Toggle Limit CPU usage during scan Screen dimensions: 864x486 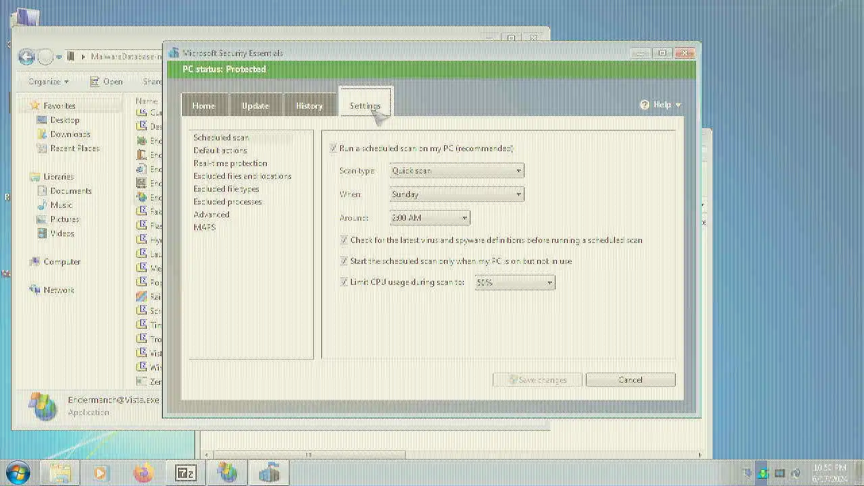[344, 282]
